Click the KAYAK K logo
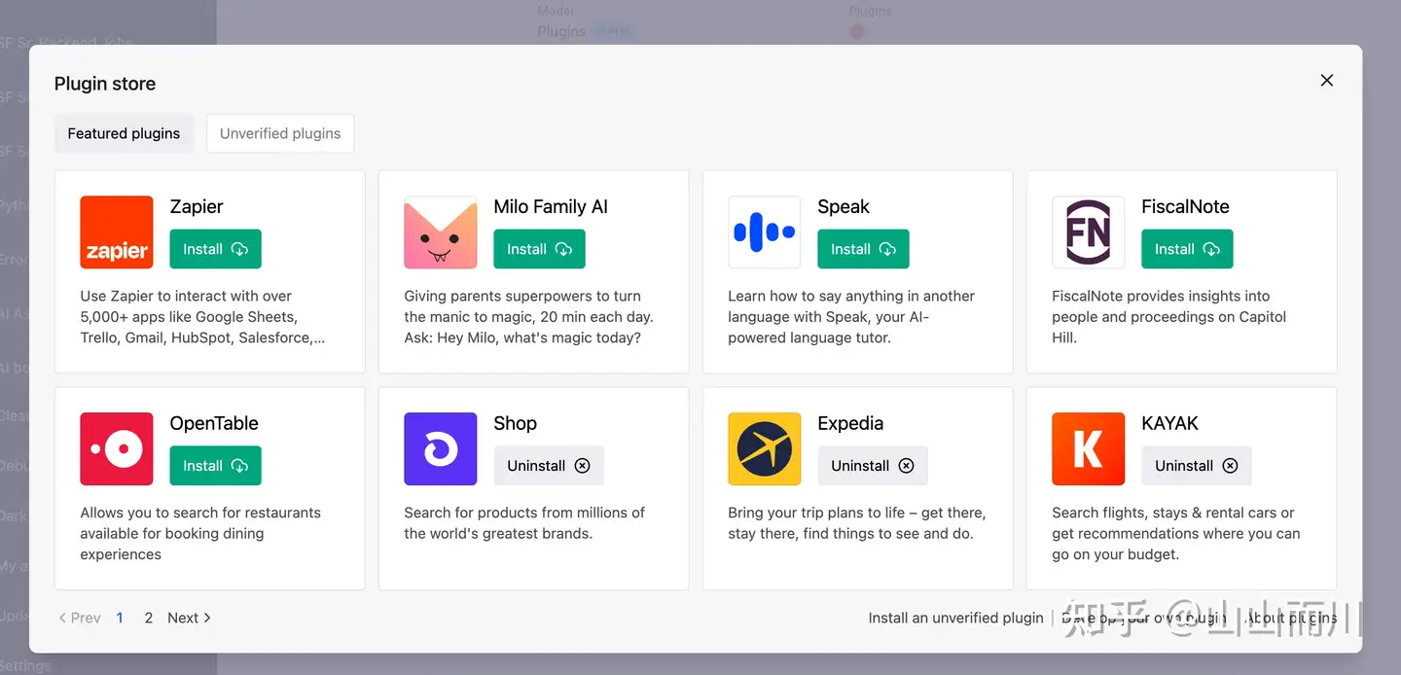The width and height of the screenshot is (1401, 675). (1089, 449)
